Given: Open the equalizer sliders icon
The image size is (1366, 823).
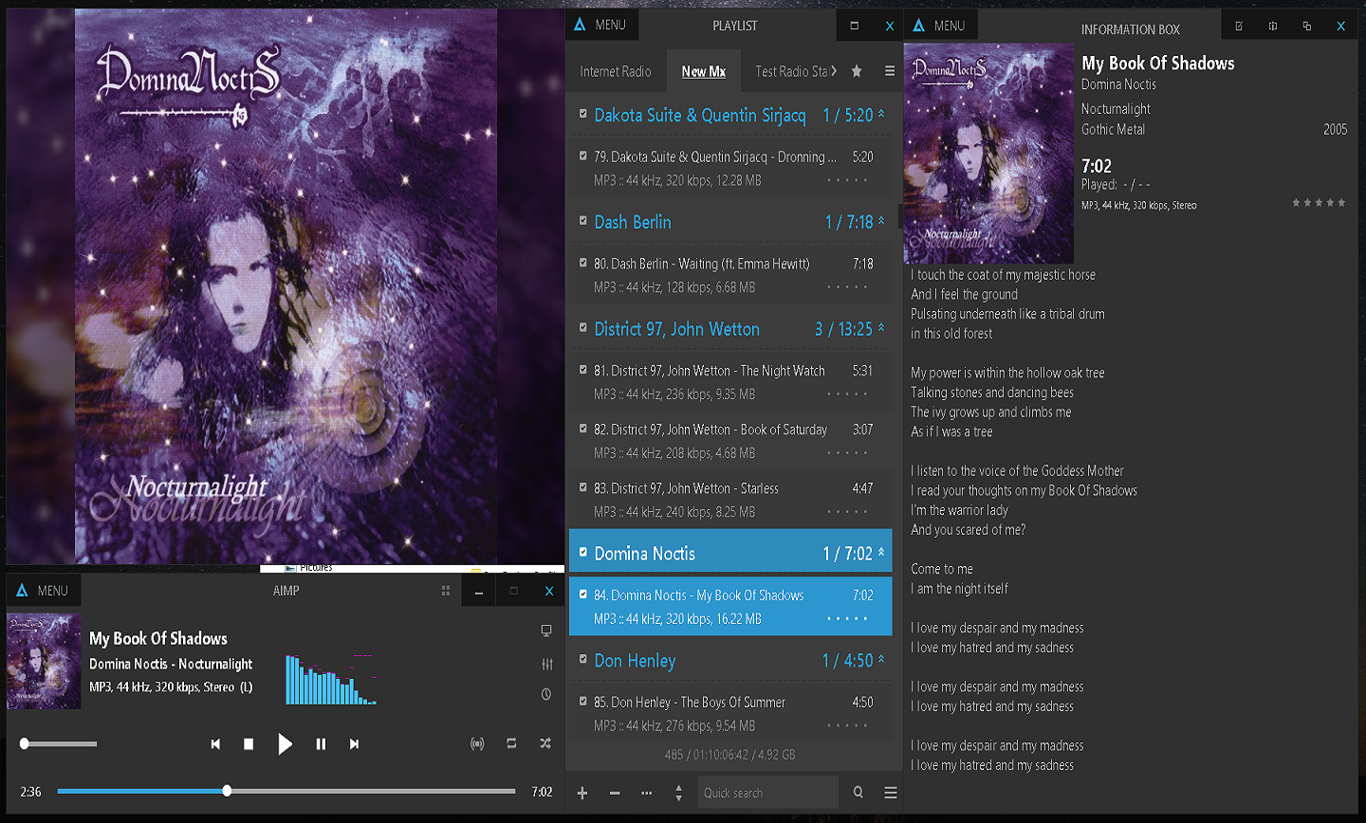Looking at the screenshot, I should pyautogui.click(x=546, y=664).
